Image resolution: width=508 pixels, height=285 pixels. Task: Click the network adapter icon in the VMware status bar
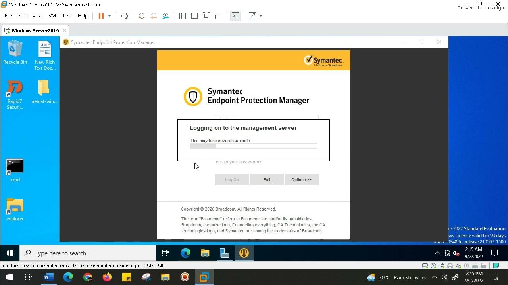coord(441,266)
